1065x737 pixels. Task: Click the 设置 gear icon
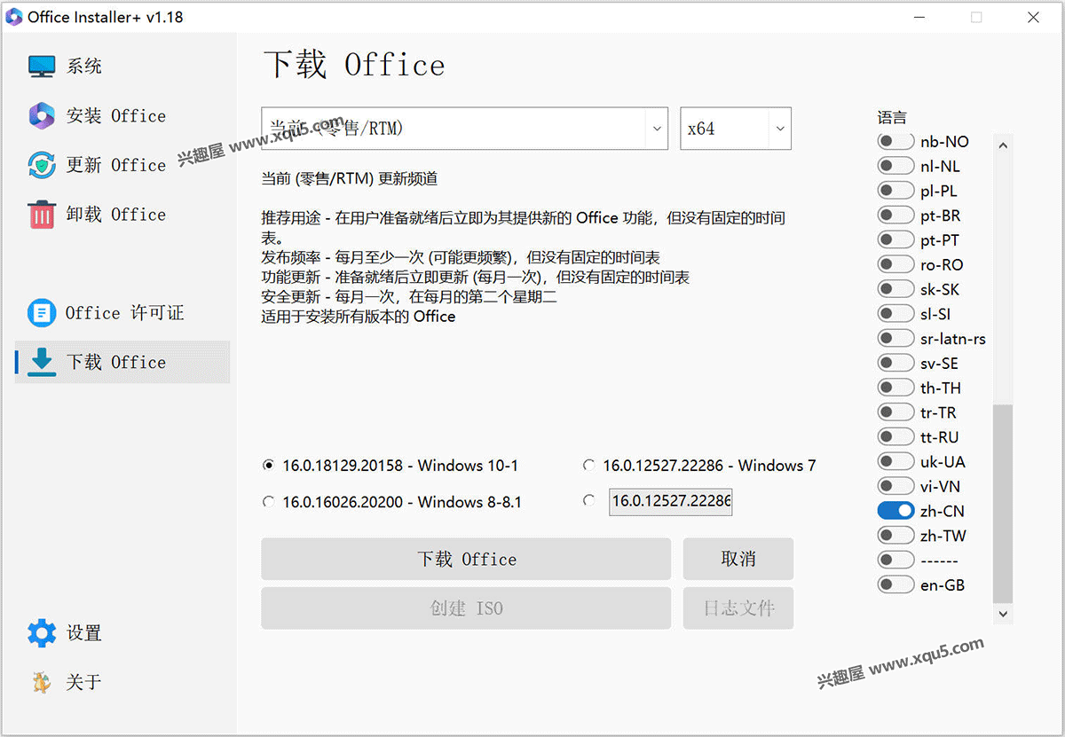(x=42, y=633)
